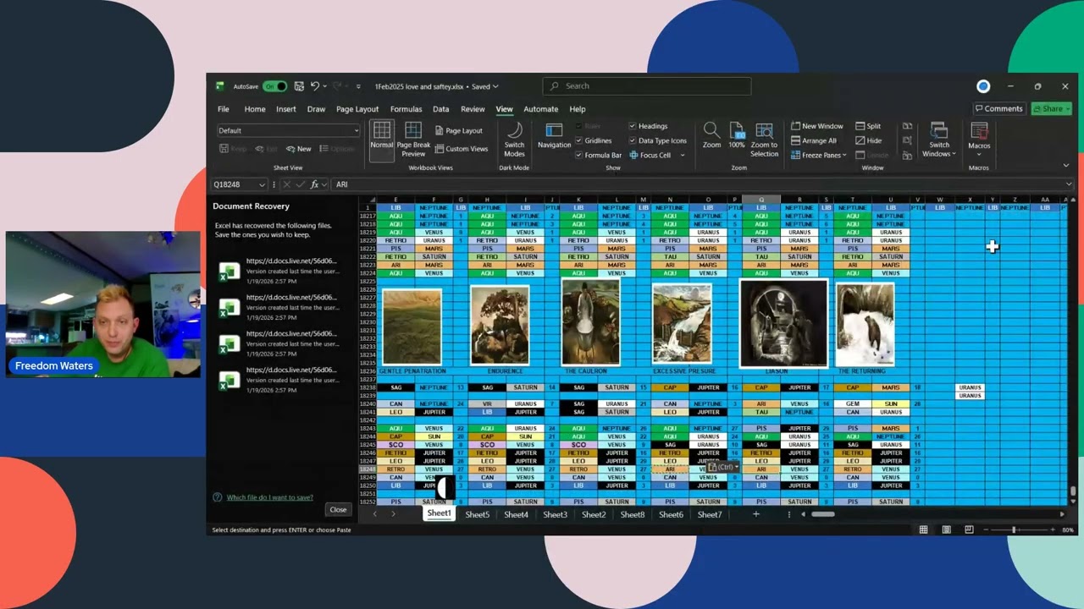Toggle the Headings checkbox
This screenshot has height=609, width=1084.
[x=649, y=127]
